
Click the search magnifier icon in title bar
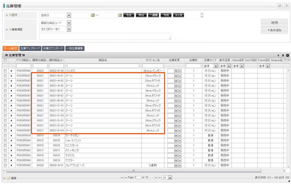click(280, 6)
